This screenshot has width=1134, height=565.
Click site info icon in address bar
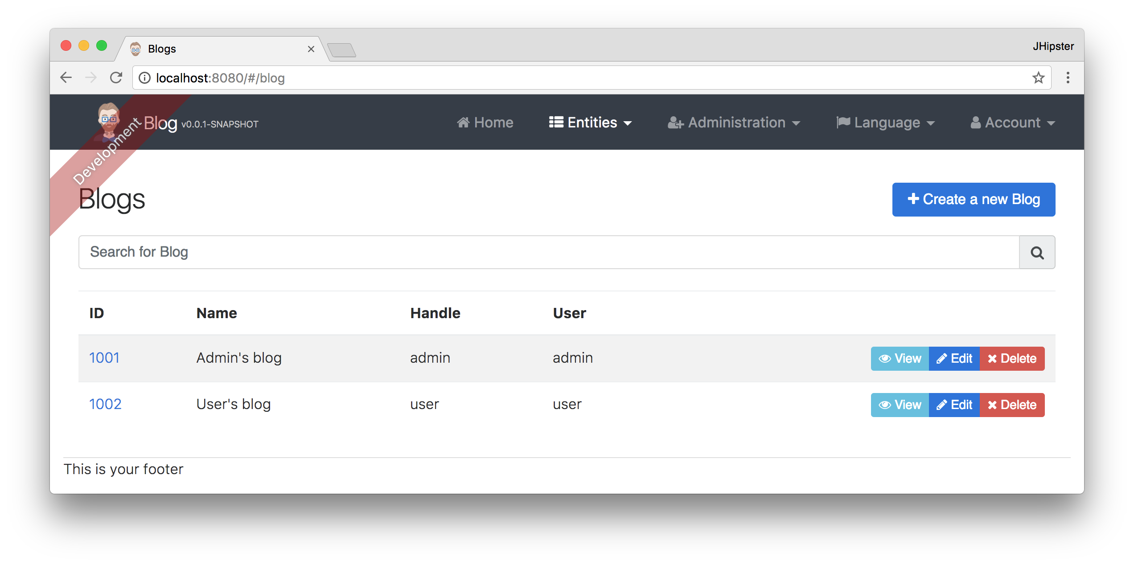click(x=144, y=78)
